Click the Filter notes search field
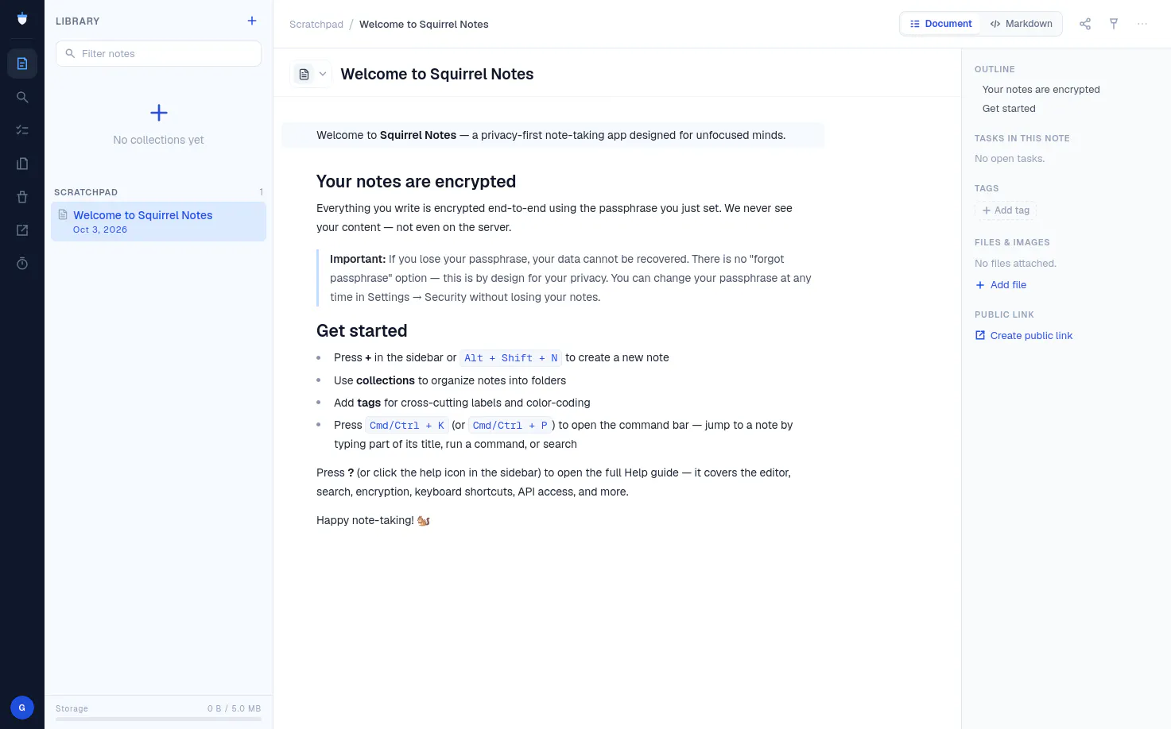 click(158, 53)
